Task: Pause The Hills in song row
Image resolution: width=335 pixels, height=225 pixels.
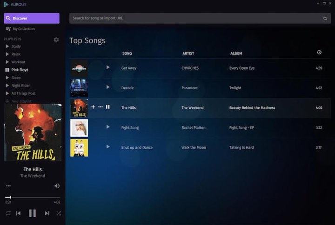Action: pos(108,107)
